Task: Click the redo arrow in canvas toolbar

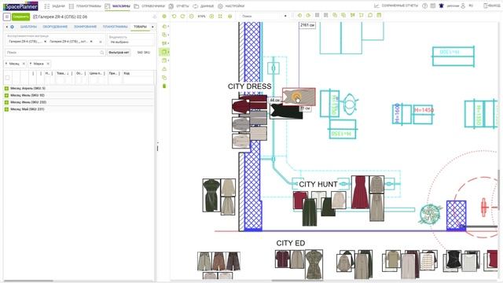Action: pos(182,16)
